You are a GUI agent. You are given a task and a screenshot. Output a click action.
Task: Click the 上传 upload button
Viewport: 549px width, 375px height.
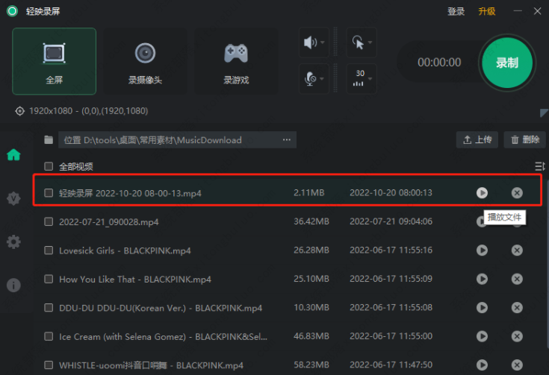(x=477, y=140)
